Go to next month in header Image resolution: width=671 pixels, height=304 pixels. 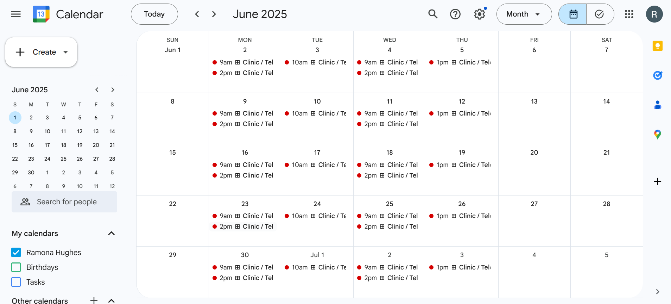pos(214,14)
